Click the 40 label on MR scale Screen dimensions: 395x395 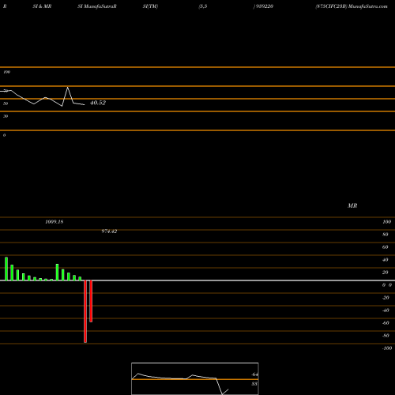[x=386, y=260]
